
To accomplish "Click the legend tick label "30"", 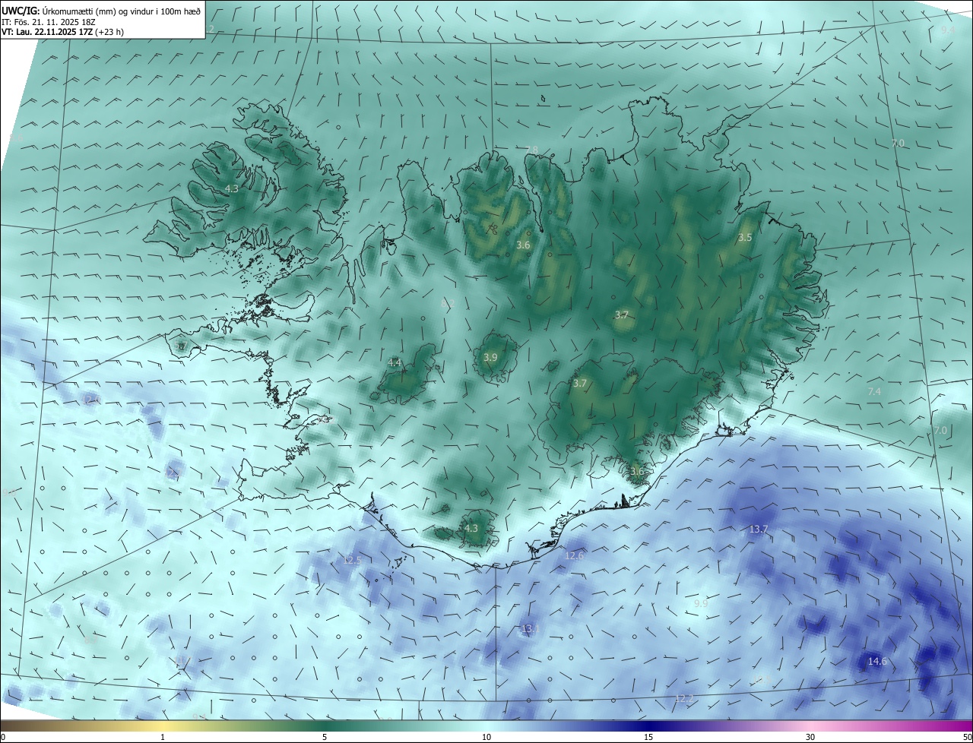I will click(810, 738).
